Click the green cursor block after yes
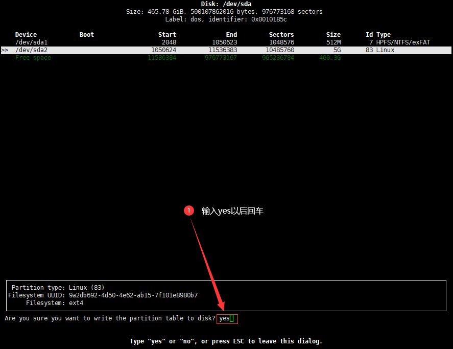Viewport: 453px width, 349px height. 232,319
